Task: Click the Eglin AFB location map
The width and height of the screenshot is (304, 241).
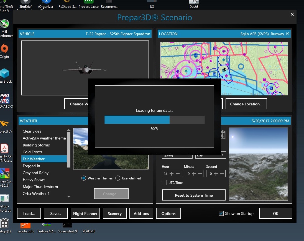Action: point(224,69)
